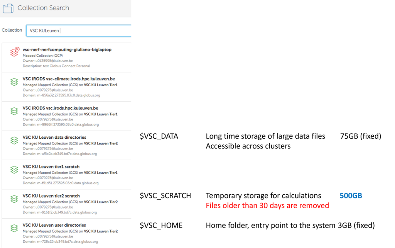The height and width of the screenshot is (248, 395).
Task: Click the green icon beside VSC iRODS vsc.irods.hpc.kuleuven.be
Action: click(x=14, y=111)
